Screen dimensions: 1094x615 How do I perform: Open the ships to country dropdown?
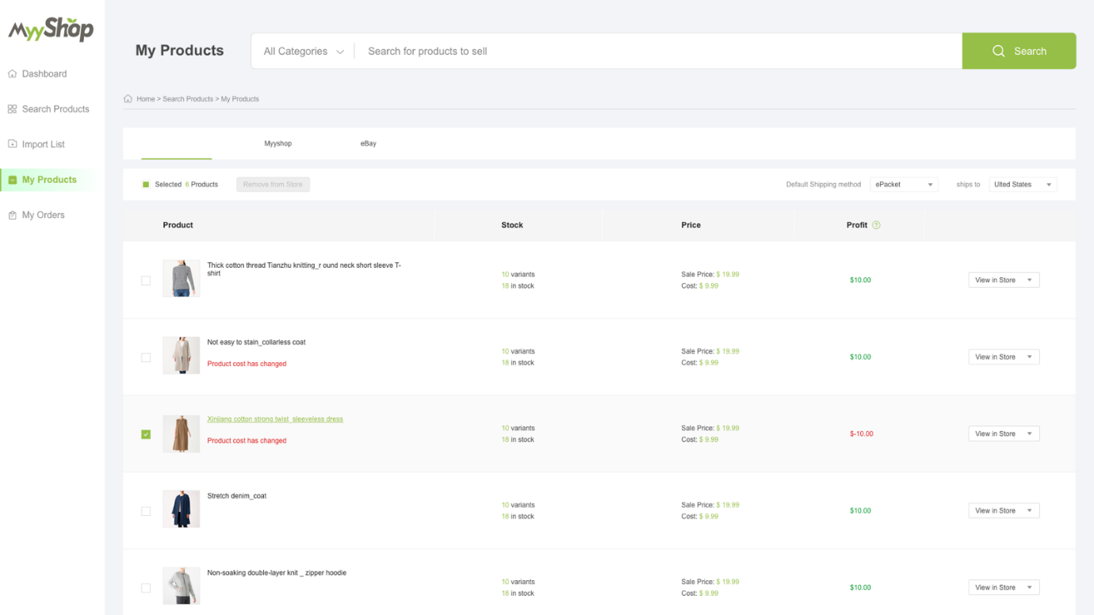coord(1023,185)
